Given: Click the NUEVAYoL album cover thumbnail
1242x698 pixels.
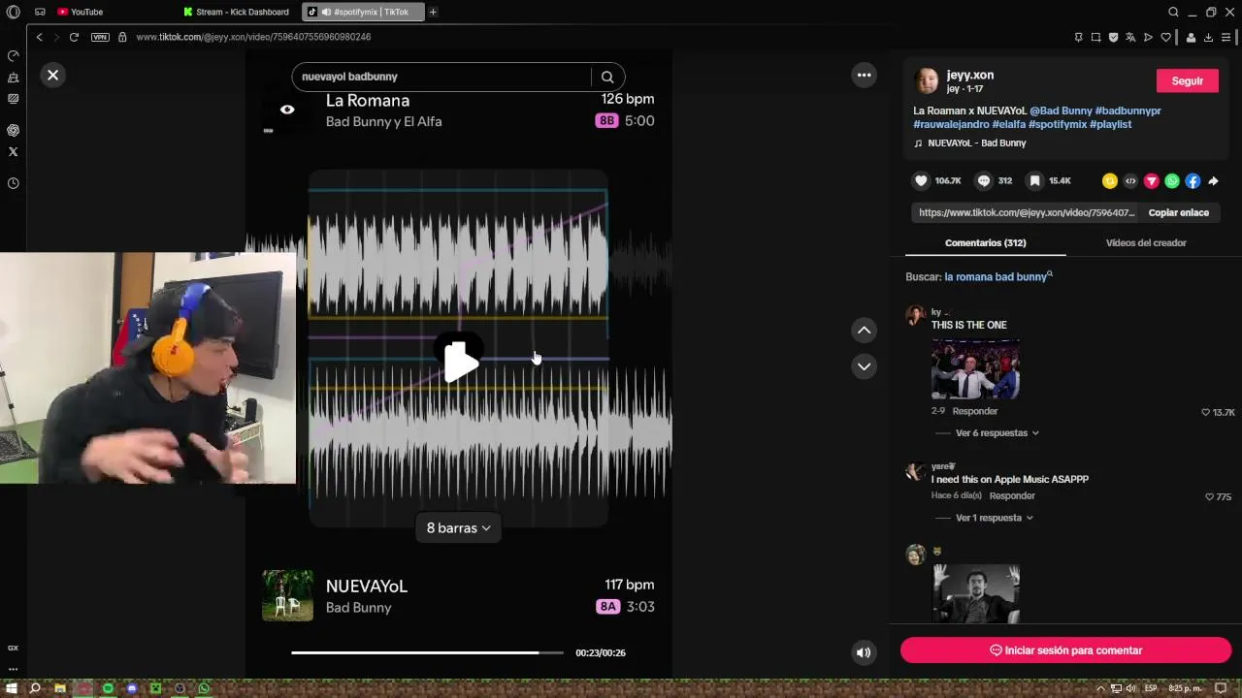Looking at the screenshot, I should pos(287,595).
